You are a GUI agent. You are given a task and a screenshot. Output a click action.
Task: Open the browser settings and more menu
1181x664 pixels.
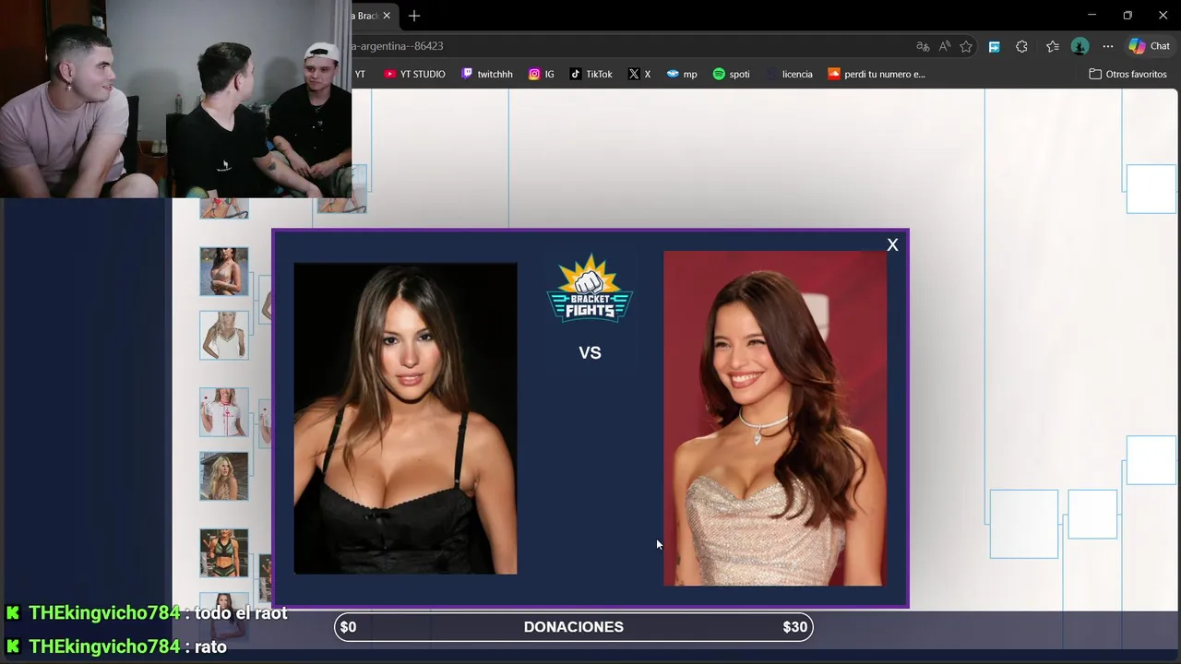tap(1108, 46)
